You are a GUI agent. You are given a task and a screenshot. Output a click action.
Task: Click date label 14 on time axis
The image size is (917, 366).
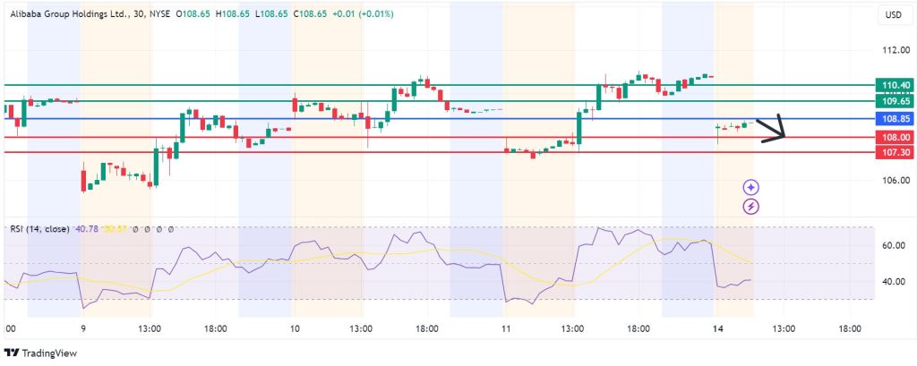coord(718,329)
